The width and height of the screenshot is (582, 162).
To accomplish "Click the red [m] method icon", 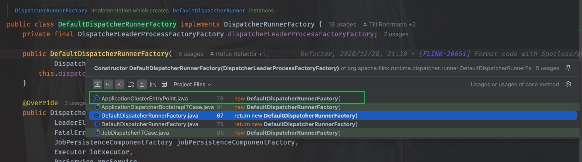I will 153,84.
